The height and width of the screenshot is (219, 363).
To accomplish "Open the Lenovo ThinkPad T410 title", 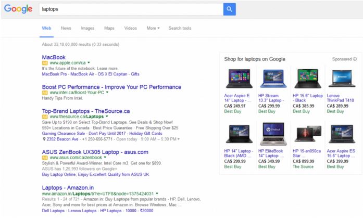I will click(x=340, y=98).
